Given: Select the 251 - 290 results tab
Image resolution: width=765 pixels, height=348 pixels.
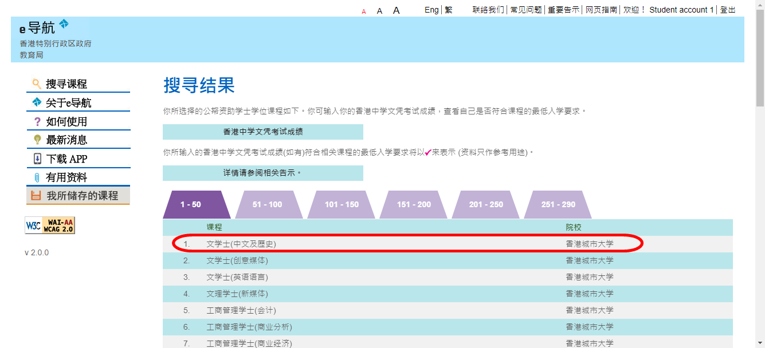Looking at the screenshot, I should [558, 204].
